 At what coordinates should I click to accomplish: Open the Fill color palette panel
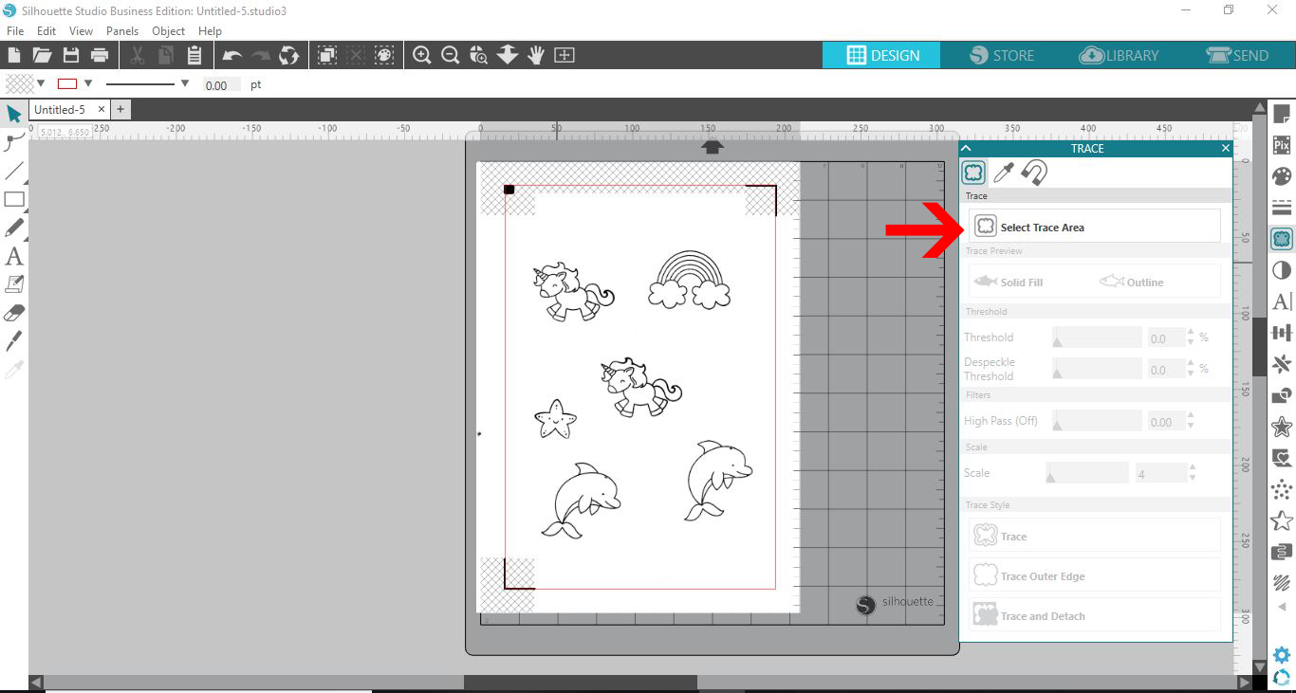[x=1282, y=176]
